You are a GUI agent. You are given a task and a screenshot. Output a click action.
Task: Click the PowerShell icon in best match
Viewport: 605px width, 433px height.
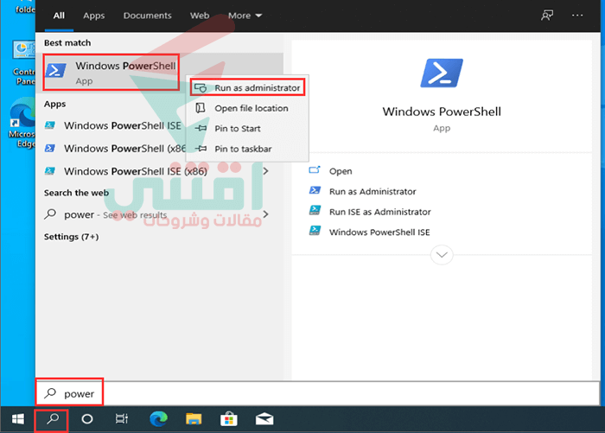coord(56,71)
